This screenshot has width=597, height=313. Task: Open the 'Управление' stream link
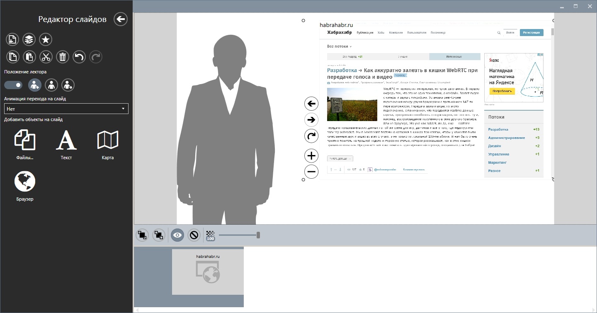tap(499, 154)
